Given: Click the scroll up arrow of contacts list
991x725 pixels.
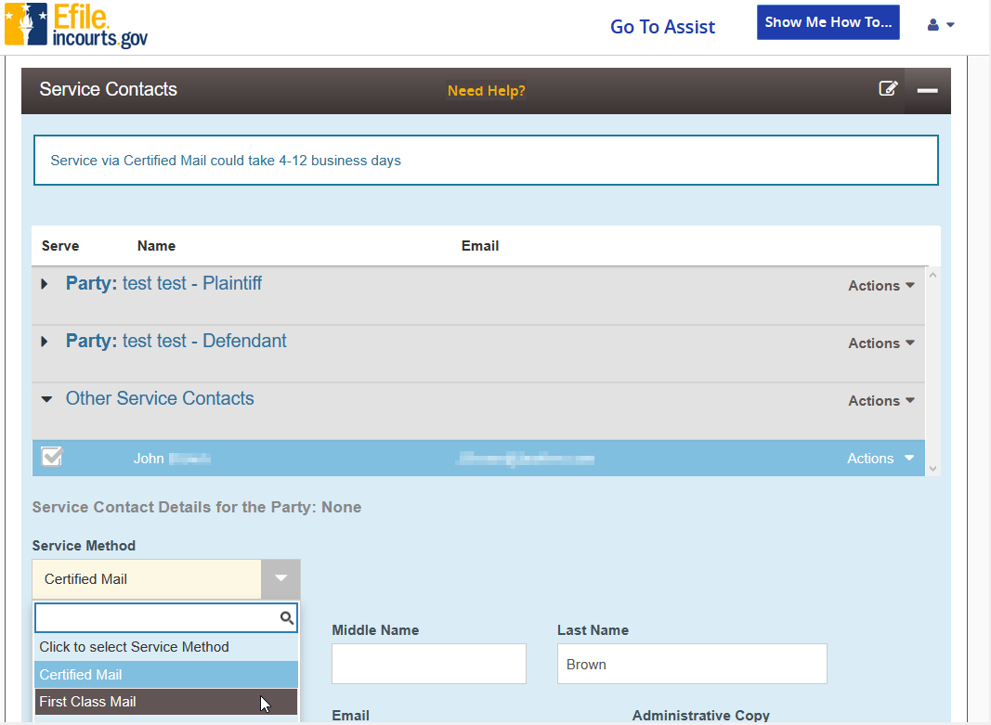Looking at the screenshot, I should (x=932, y=276).
